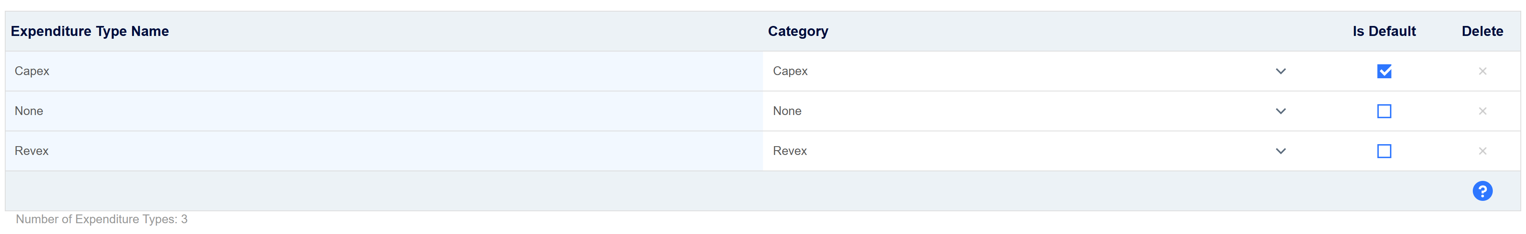Click the Capex category combo box text
1526x234 pixels.
[x=790, y=71]
